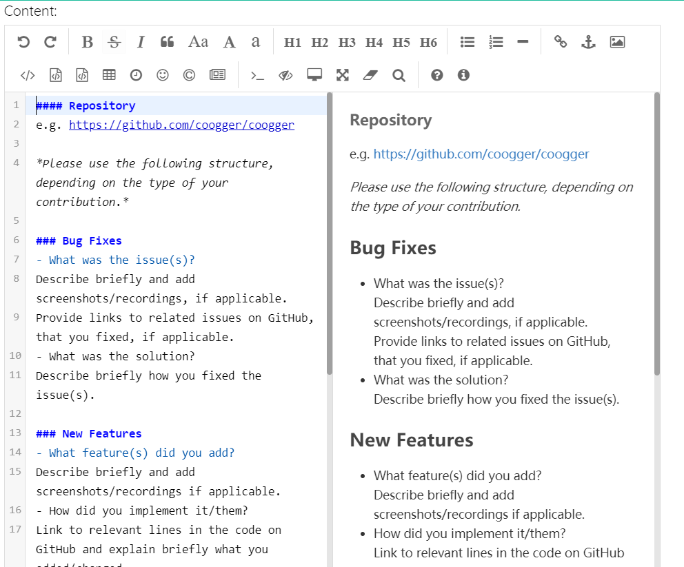Insert a table
684x567 pixels.
(x=109, y=75)
